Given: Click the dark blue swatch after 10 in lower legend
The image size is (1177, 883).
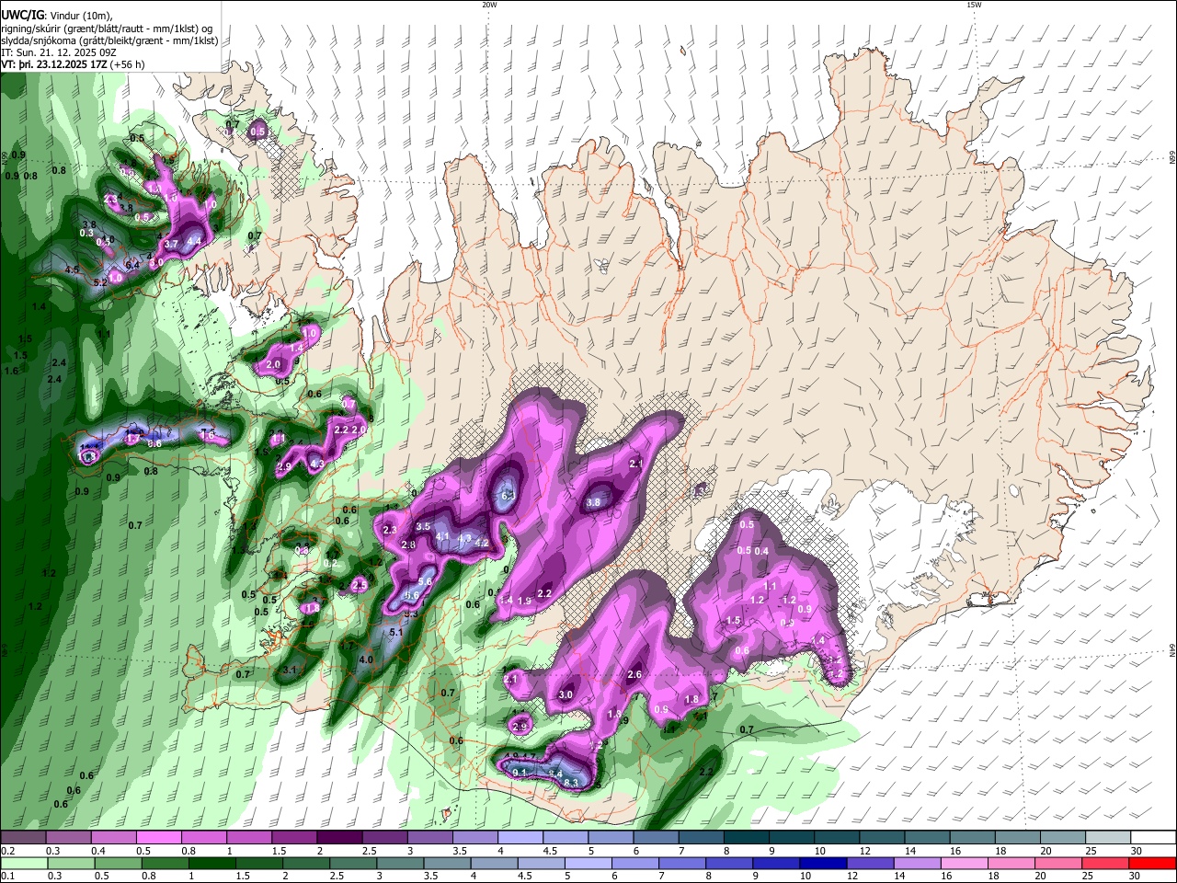Looking at the screenshot, I should click(821, 864).
